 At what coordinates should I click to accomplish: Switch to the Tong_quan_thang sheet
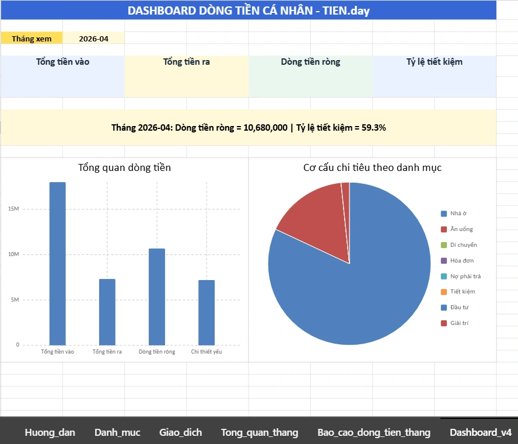pos(259,432)
